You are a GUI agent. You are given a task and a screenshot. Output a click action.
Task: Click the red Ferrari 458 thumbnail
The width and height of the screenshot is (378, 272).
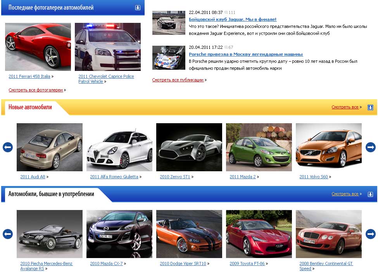(38, 47)
